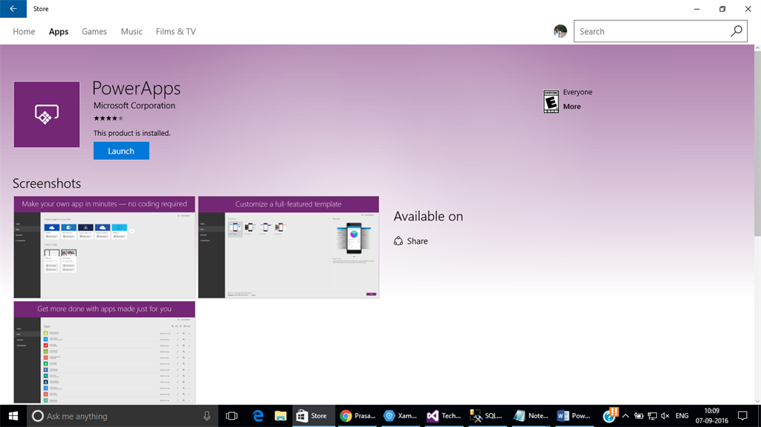The image size is (761, 427).
Task: Click the battery tray icon
Action: click(638, 416)
